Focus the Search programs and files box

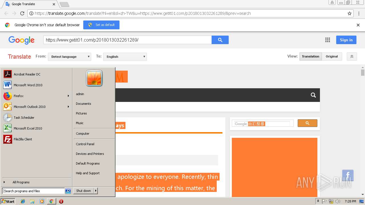(33, 191)
